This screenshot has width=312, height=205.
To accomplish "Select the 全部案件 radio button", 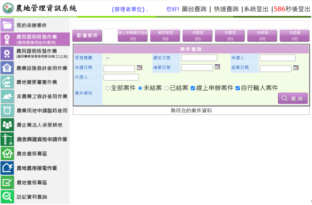I will coord(108,88).
